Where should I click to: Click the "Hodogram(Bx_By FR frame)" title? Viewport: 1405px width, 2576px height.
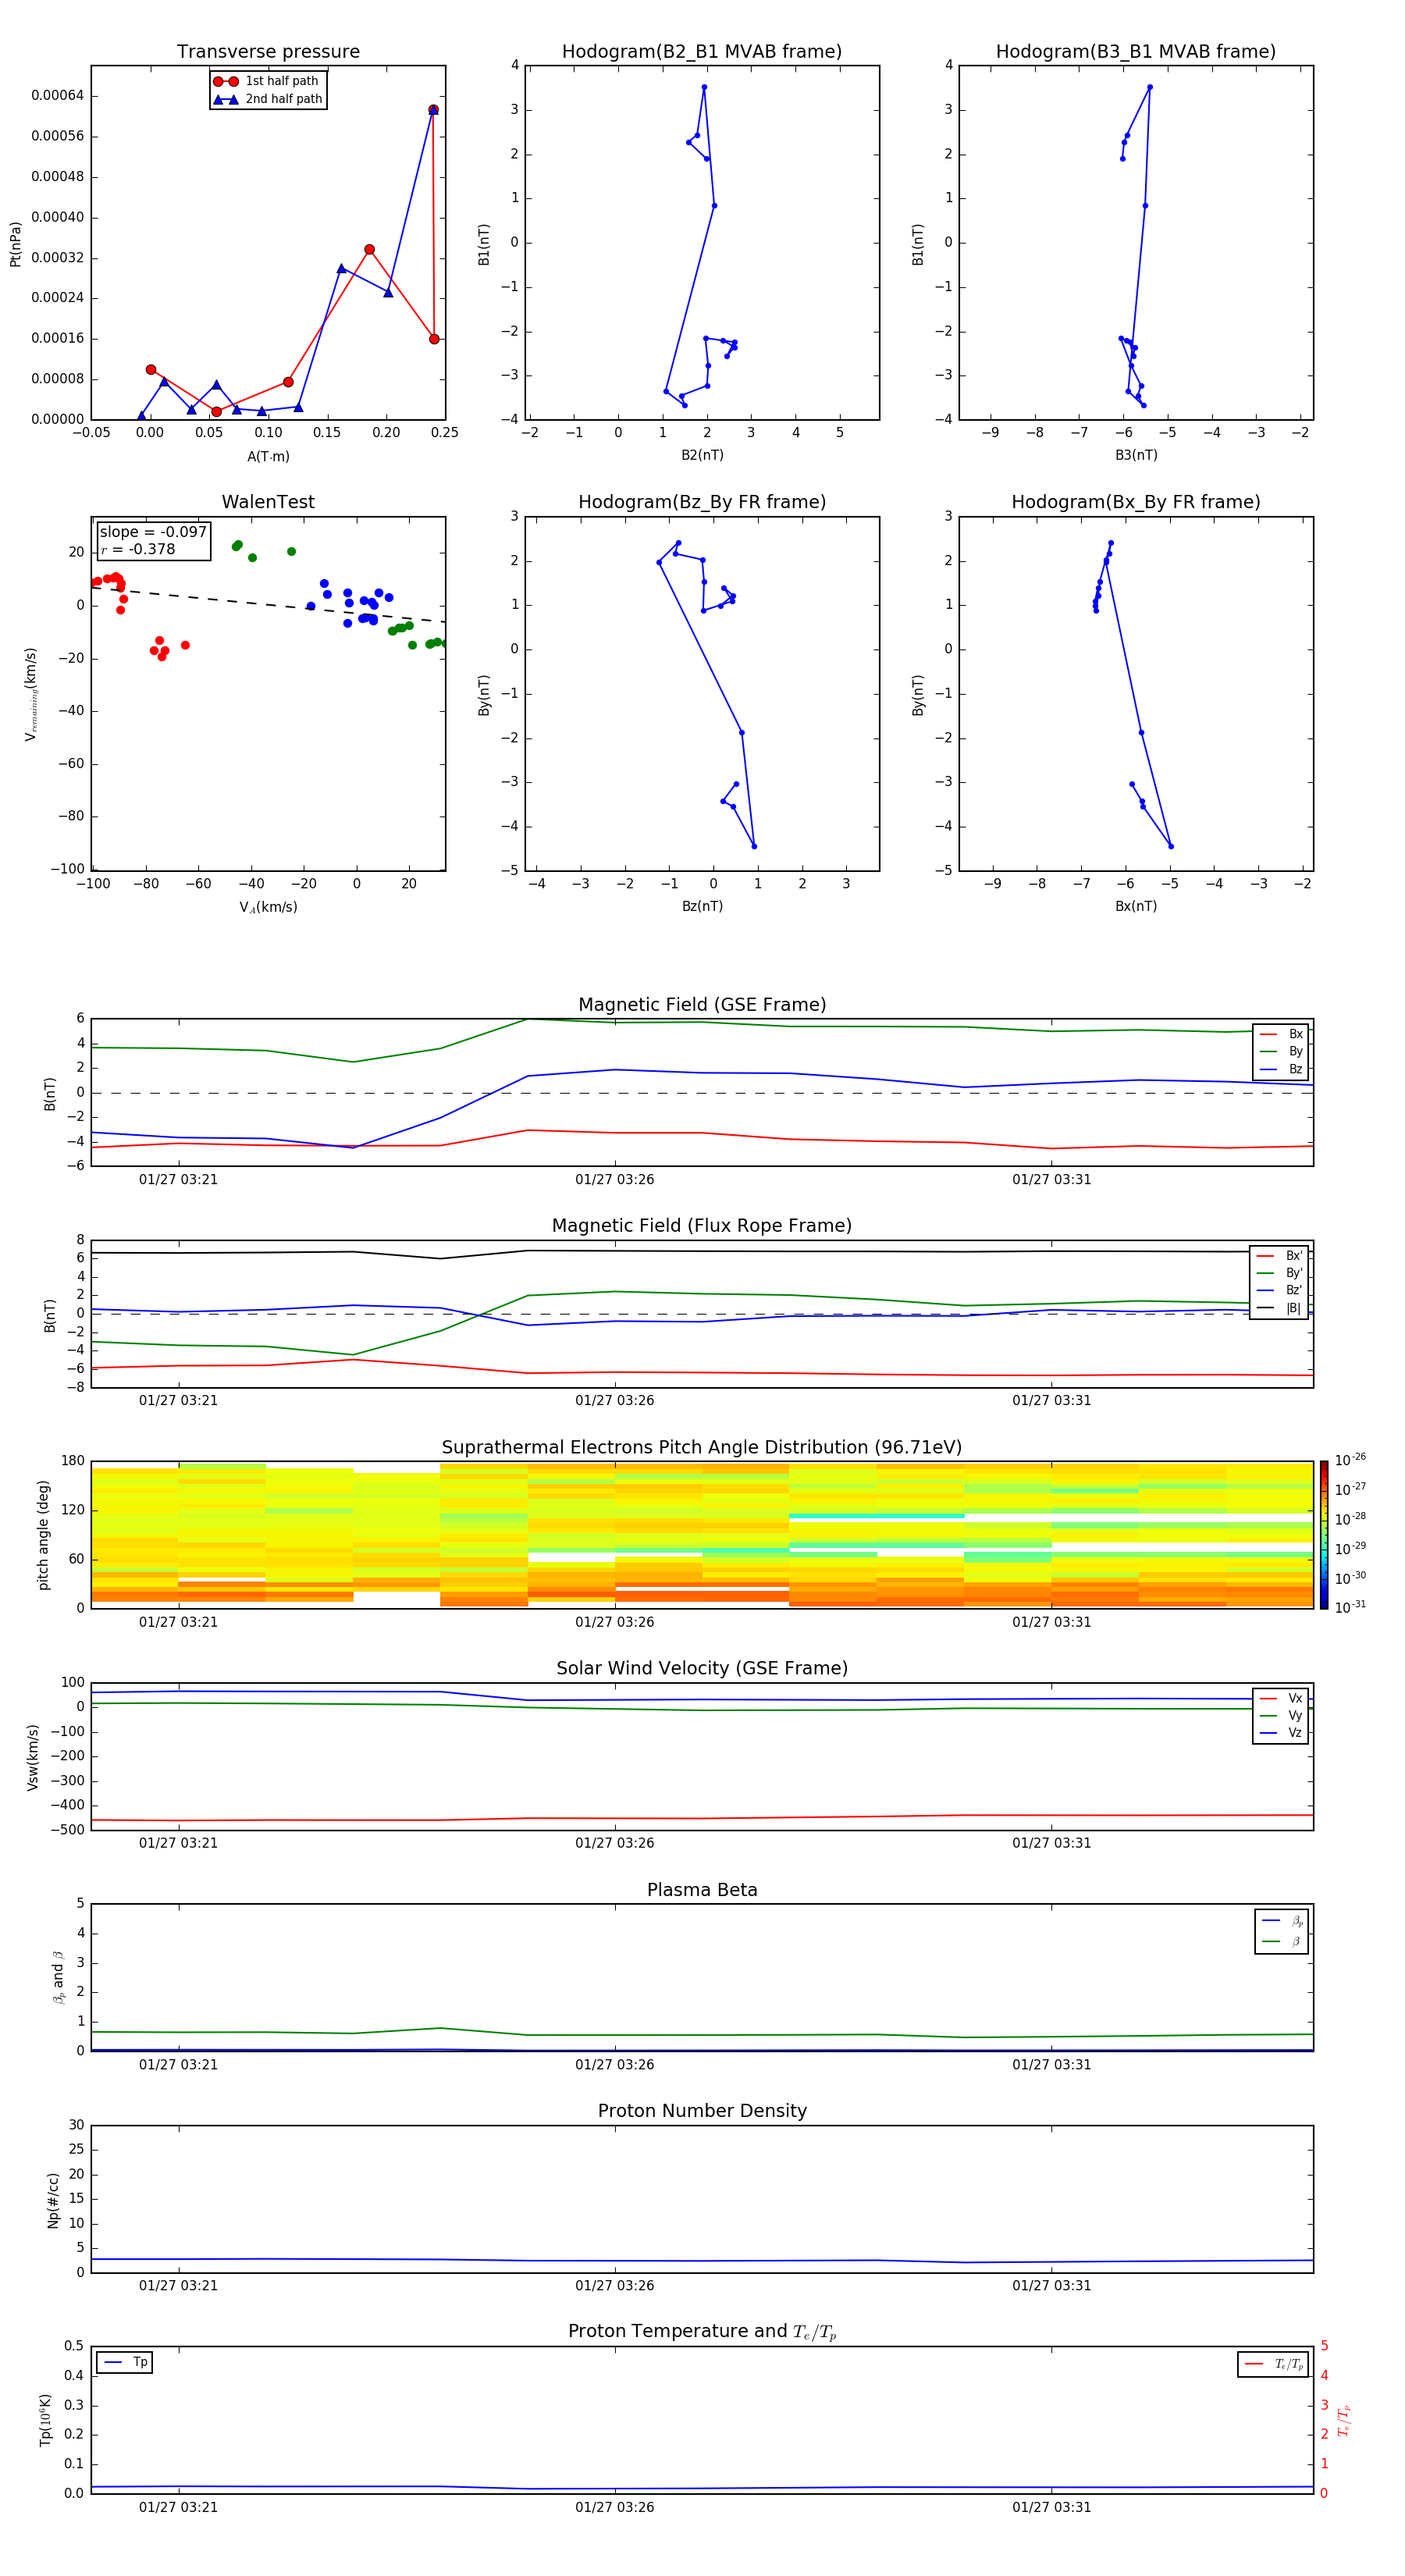coord(1136,502)
